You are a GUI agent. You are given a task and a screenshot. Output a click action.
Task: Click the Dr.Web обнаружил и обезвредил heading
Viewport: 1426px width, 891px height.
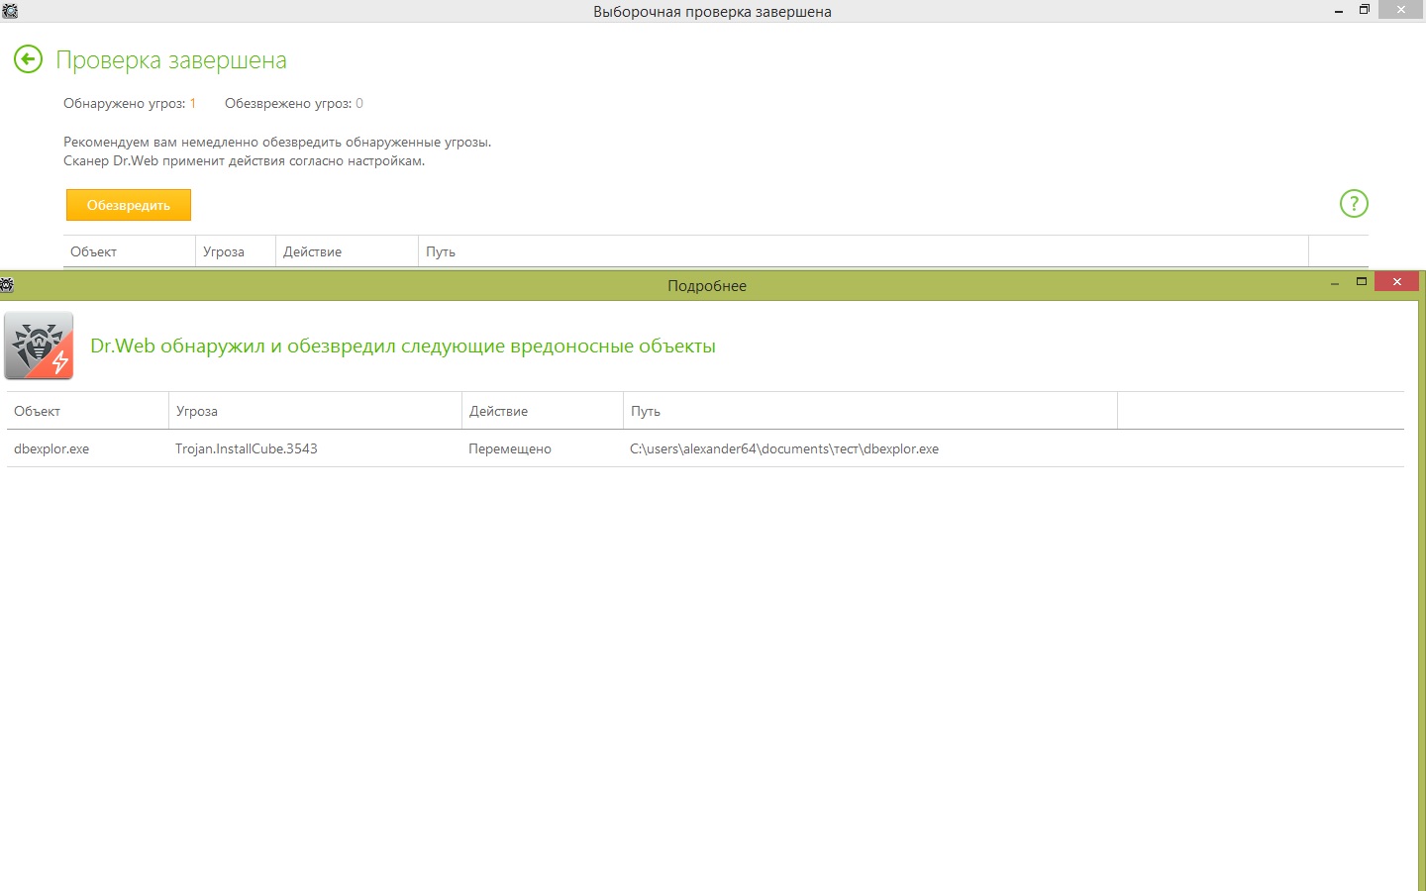pos(403,346)
